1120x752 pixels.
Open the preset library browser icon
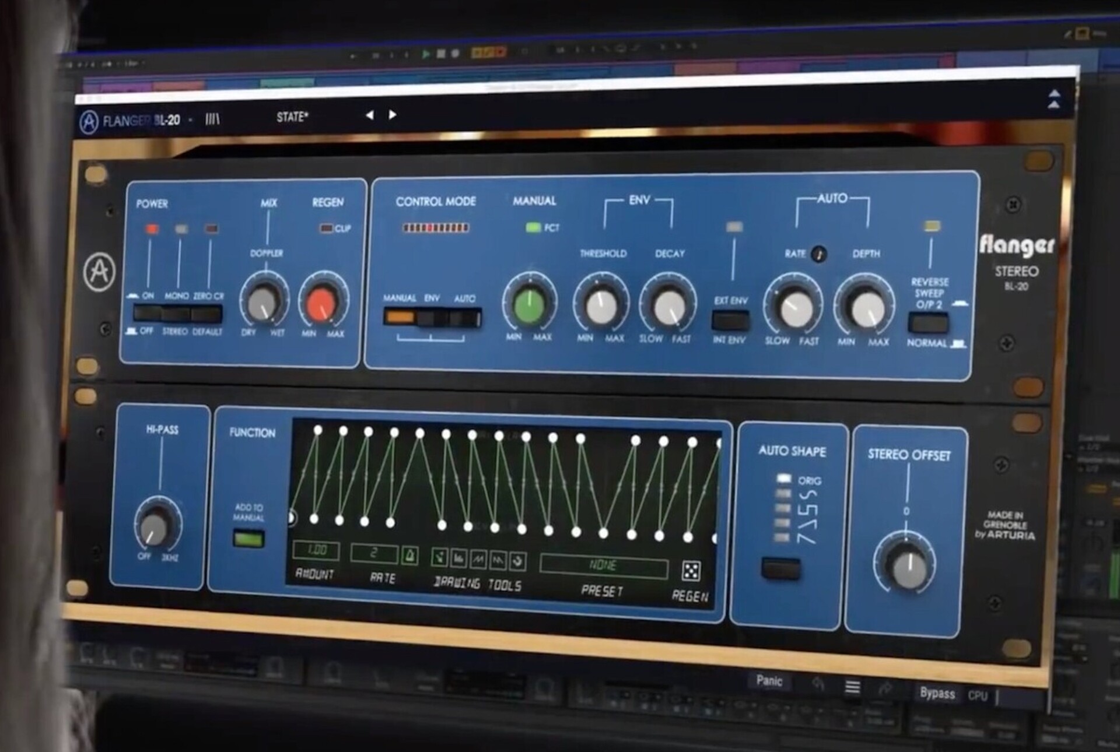tap(212, 119)
